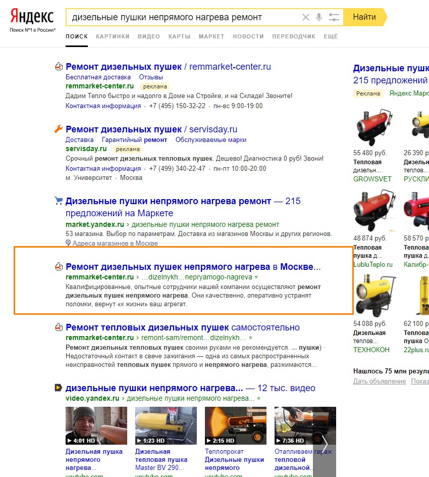This screenshot has height=477, width=429.
Task: Open sidebar '215 предложений' Market heading
Action: (x=391, y=80)
